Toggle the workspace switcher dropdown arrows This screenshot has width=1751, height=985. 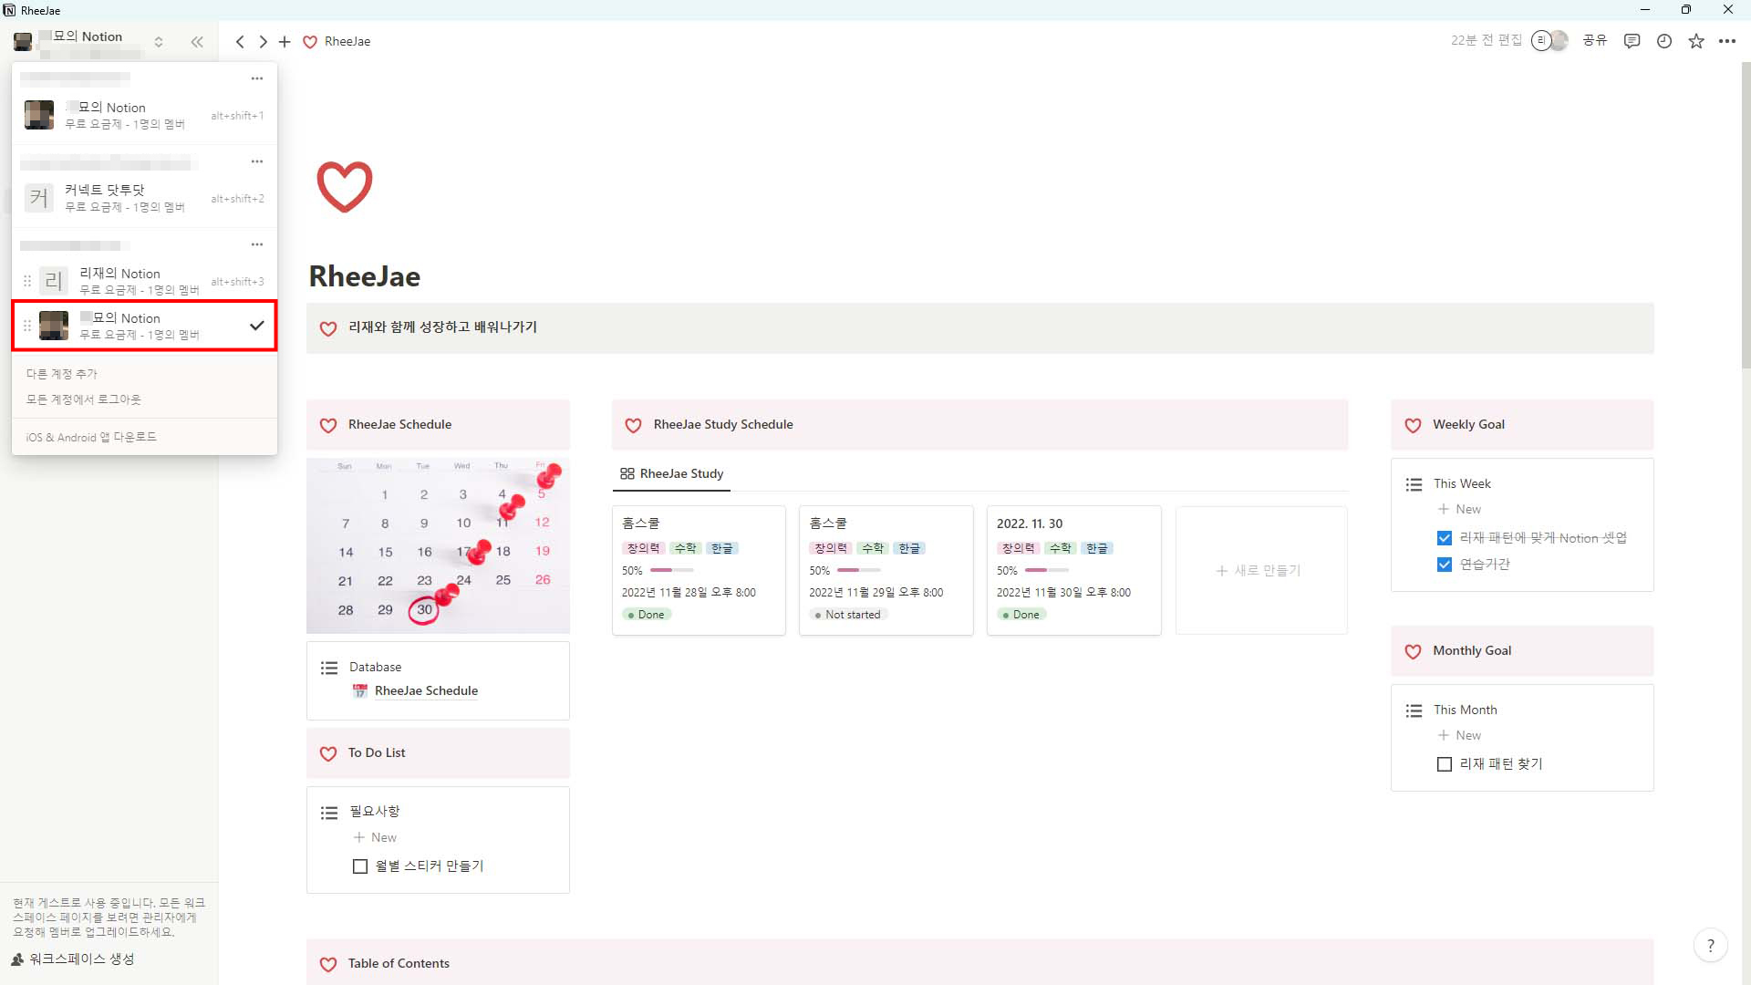(x=159, y=42)
